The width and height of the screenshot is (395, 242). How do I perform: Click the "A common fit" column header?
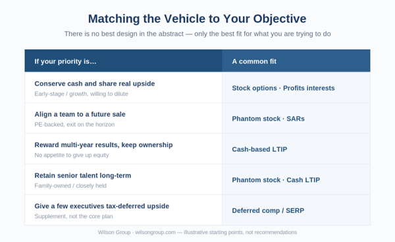(296, 61)
